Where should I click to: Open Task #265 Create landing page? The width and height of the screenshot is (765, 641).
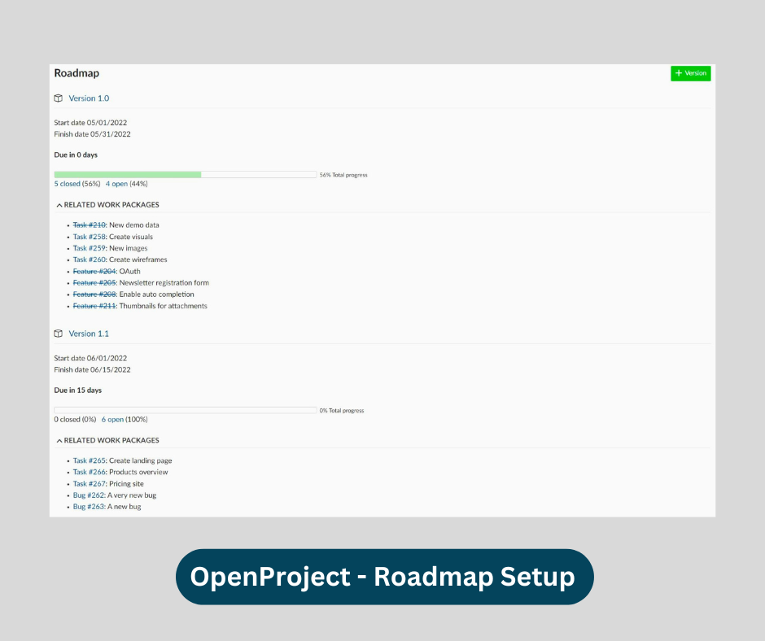coord(88,460)
